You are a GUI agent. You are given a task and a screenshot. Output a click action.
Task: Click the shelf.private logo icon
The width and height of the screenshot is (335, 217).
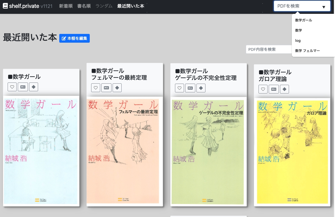pyautogui.click(x=5, y=6)
